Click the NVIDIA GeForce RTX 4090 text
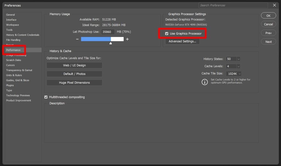This screenshot has width=281, height=166. [186, 25]
